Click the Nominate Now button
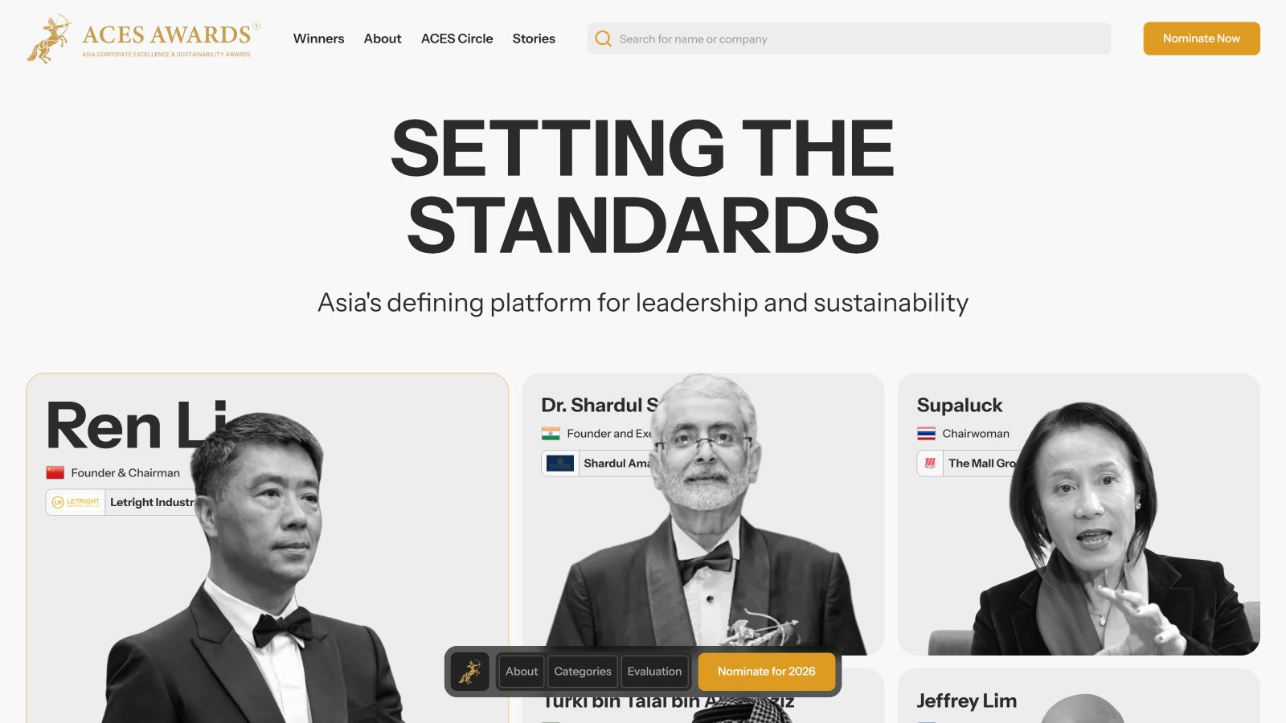The image size is (1286, 723). 1202,39
